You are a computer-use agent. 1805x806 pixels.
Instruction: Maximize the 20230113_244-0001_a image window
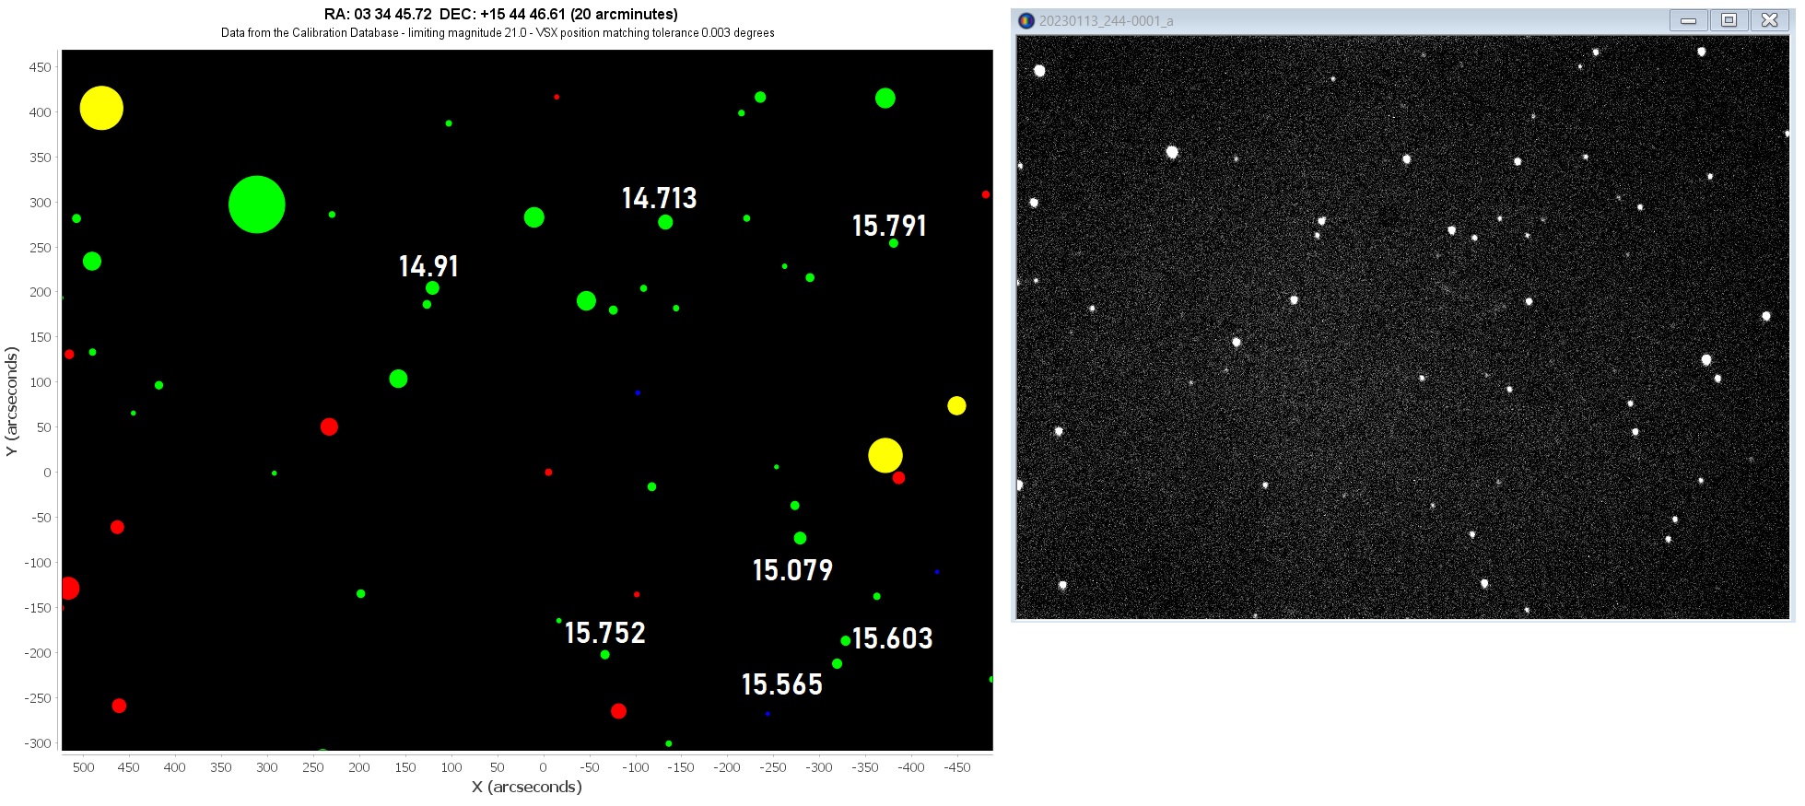pyautogui.click(x=1729, y=20)
